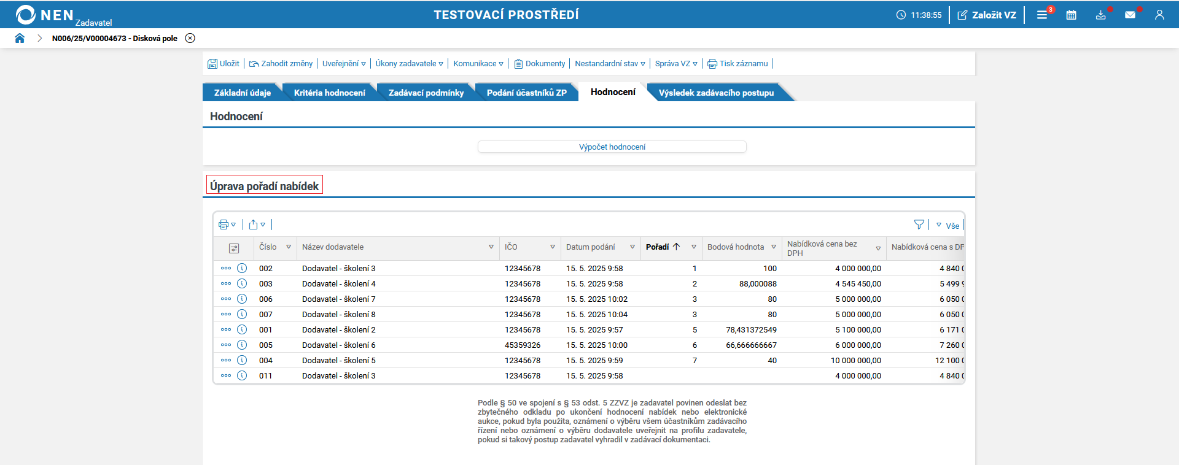Expand the Uveřejnění dropdown menu
Image resolution: width=1179 pixels, height=465 pixels.
click(x=344, y=63)
